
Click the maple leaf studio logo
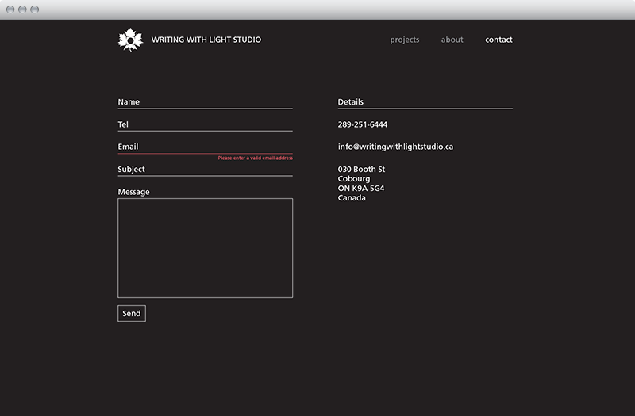click(130, 40)
